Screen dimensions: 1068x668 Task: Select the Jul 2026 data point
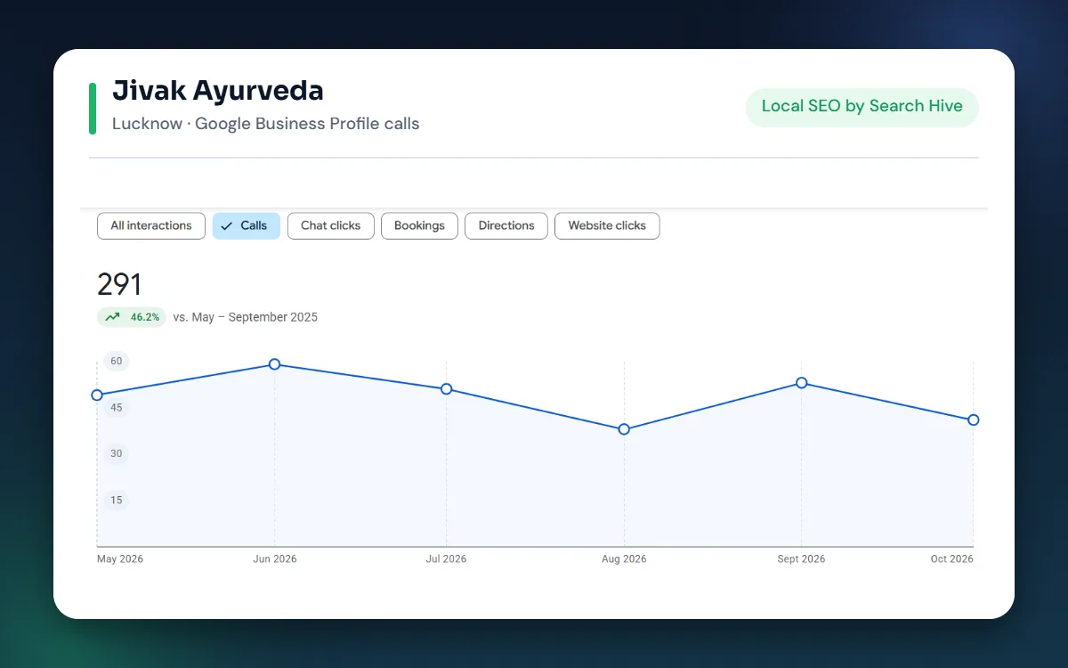[447, 389]
